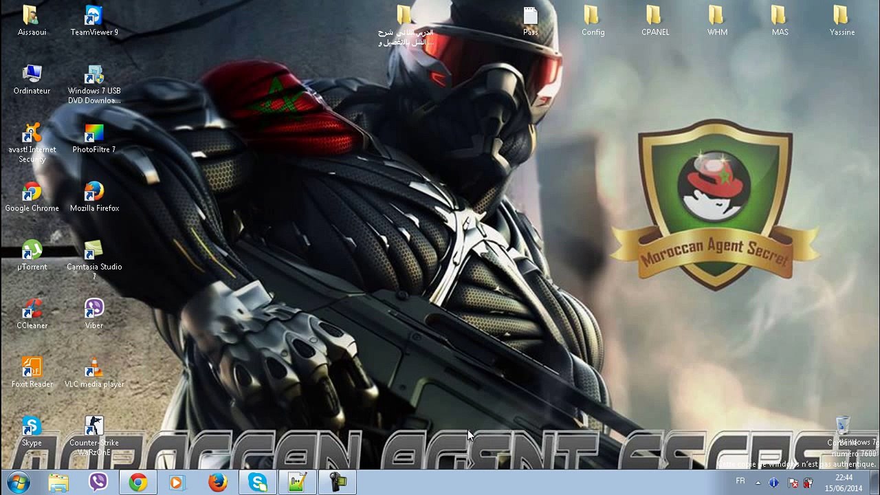Image resolution: width=880 pixels, height=495 pixels.
Task: Select the Config folder
Action: 593,21
